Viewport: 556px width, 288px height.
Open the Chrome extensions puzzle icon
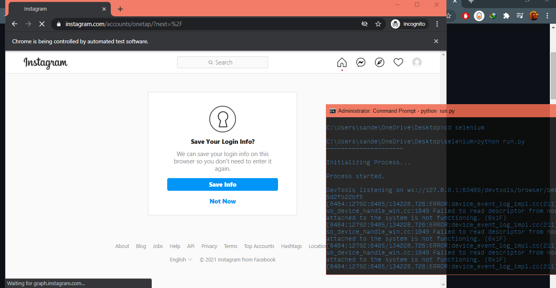pyautogui.click(x=506, y=16)
